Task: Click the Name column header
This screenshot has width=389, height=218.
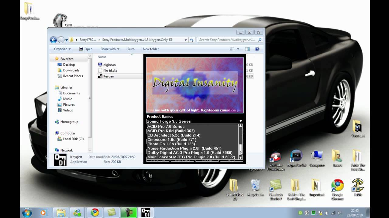Action: pos(102,57)
